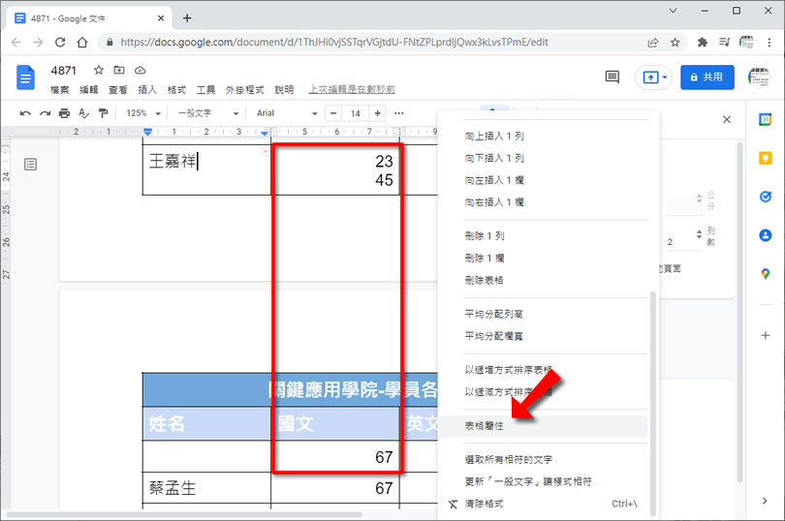Open the 125% zoom dropdown
Screen dimensions: 785x521
point(143,113)
